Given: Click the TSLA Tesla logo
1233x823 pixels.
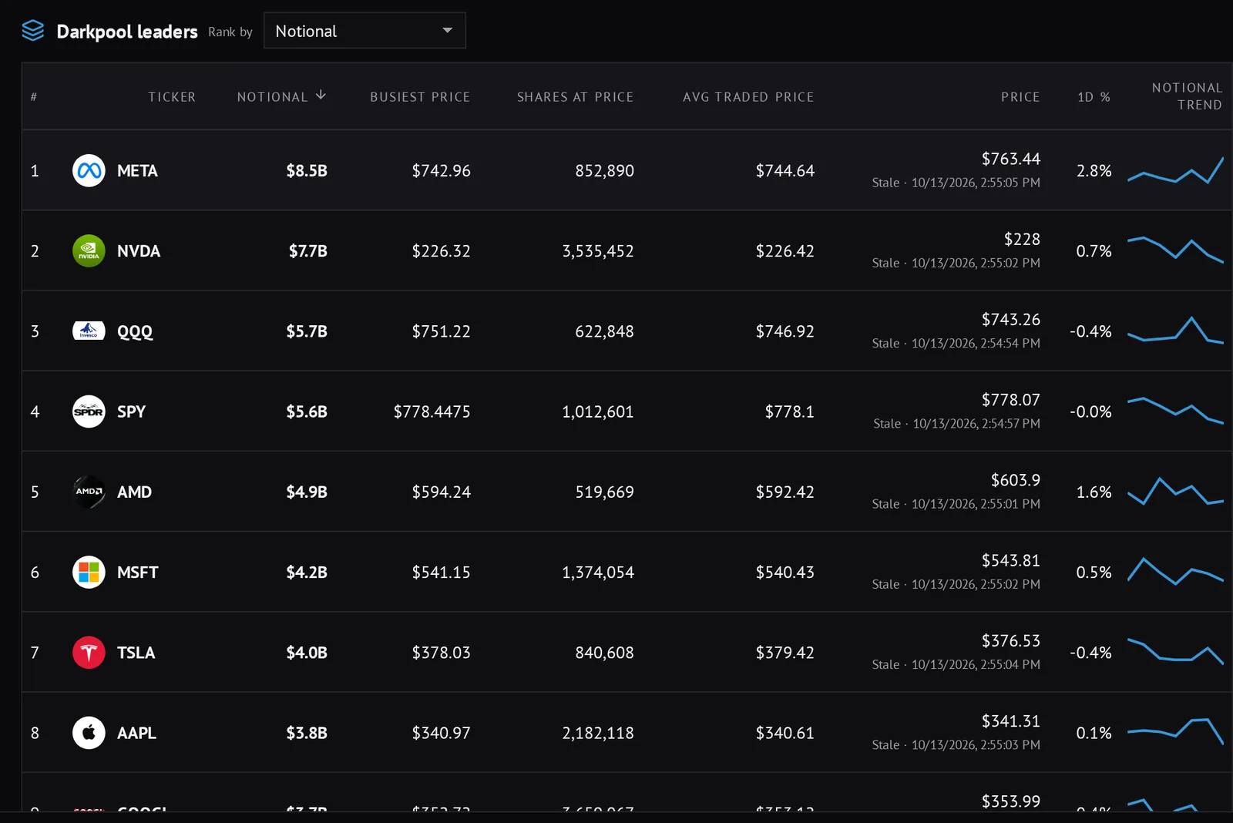Looking at the screenshot, I should tap(89, 653).
